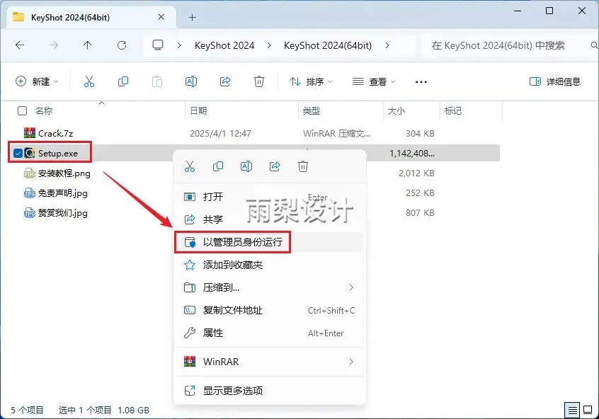Click the 5 个项目 status bar entry
The height and width of the screenshot is (419, 599).
point(27,411)
